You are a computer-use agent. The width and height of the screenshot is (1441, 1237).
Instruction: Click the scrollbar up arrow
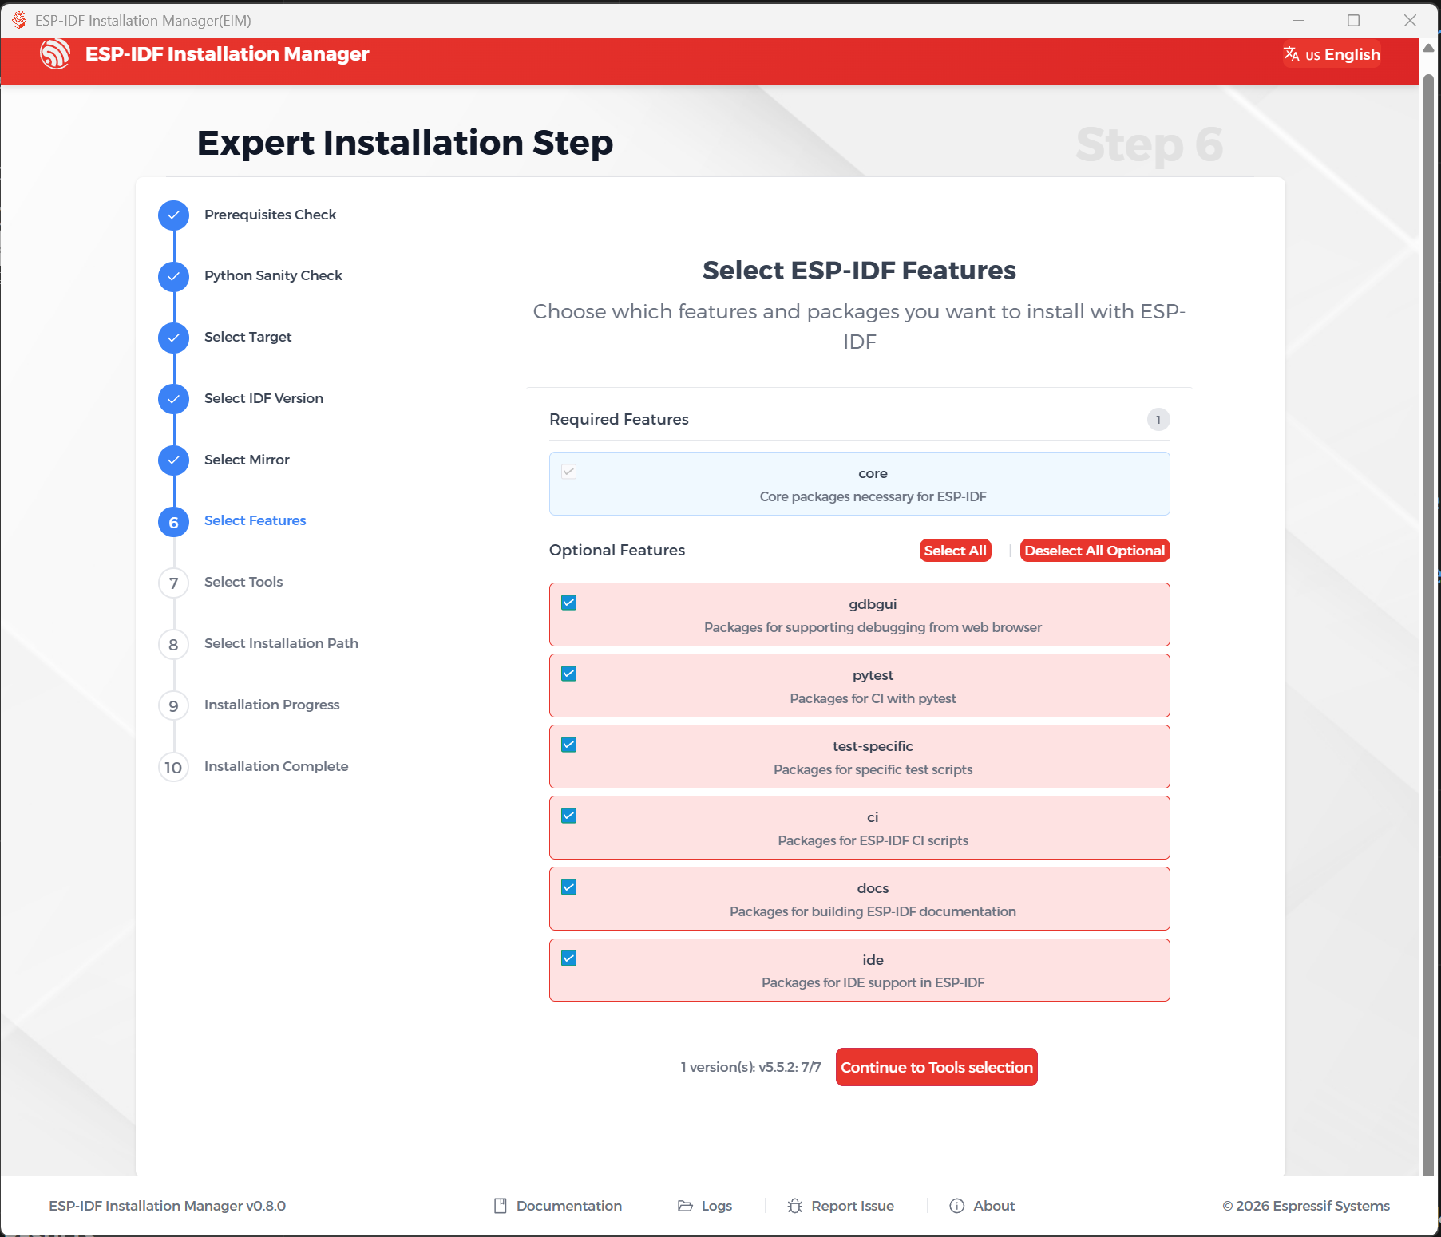pos(1429,48)
